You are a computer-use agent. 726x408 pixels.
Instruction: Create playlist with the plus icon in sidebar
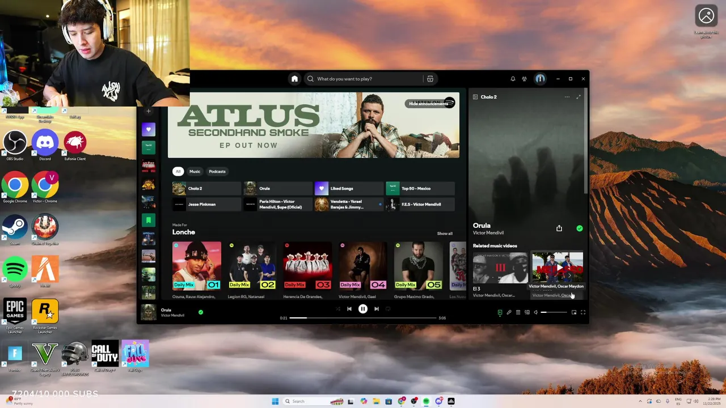point(149,111)
